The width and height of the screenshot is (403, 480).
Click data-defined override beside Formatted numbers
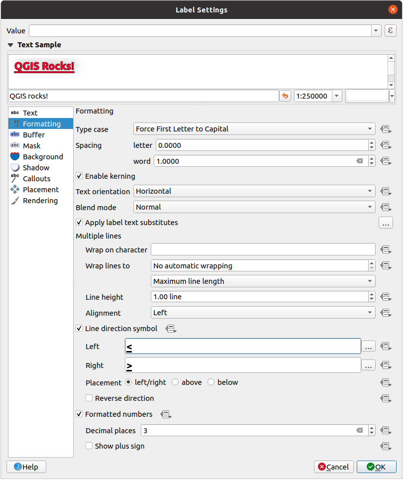(x=166, y=414)
